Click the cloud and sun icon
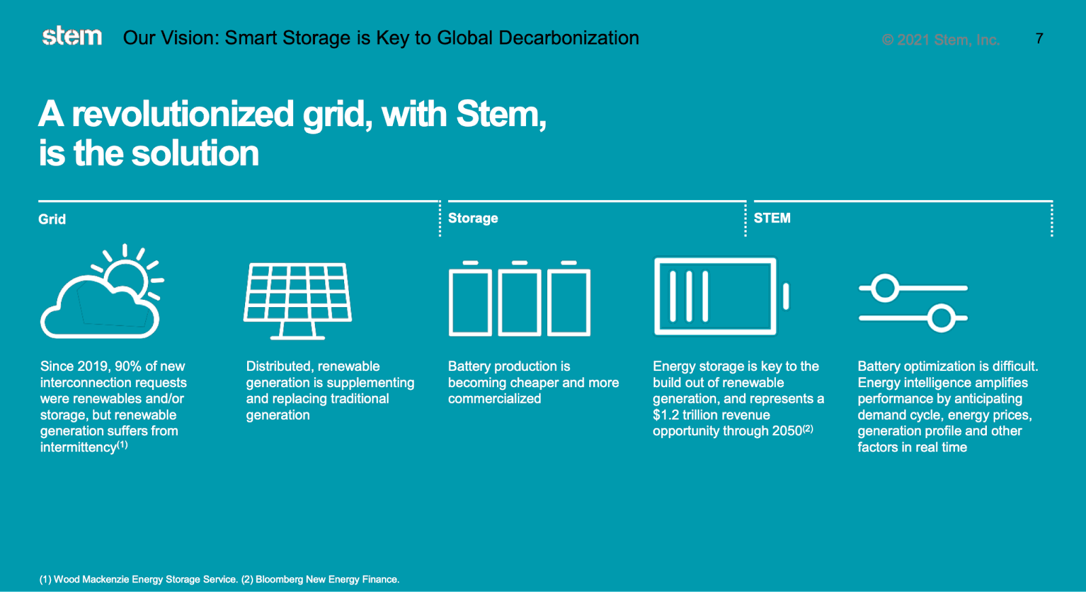The image size is (1086, 592). click(x=102, y=291)
